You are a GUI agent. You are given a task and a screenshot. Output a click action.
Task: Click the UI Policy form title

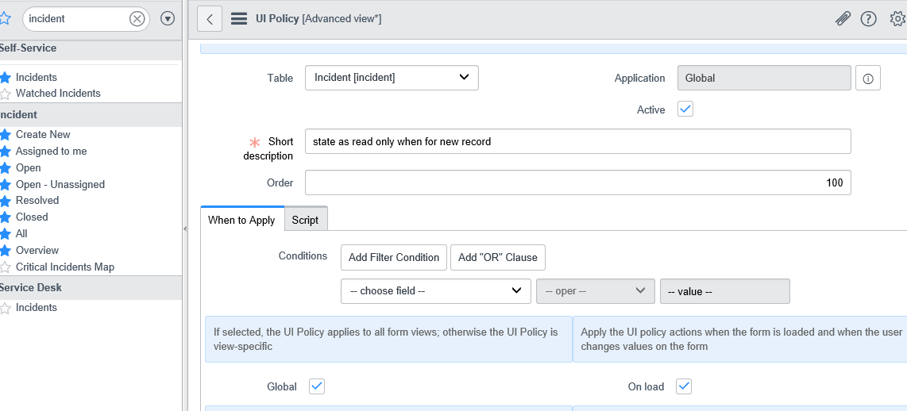[318, 19]
